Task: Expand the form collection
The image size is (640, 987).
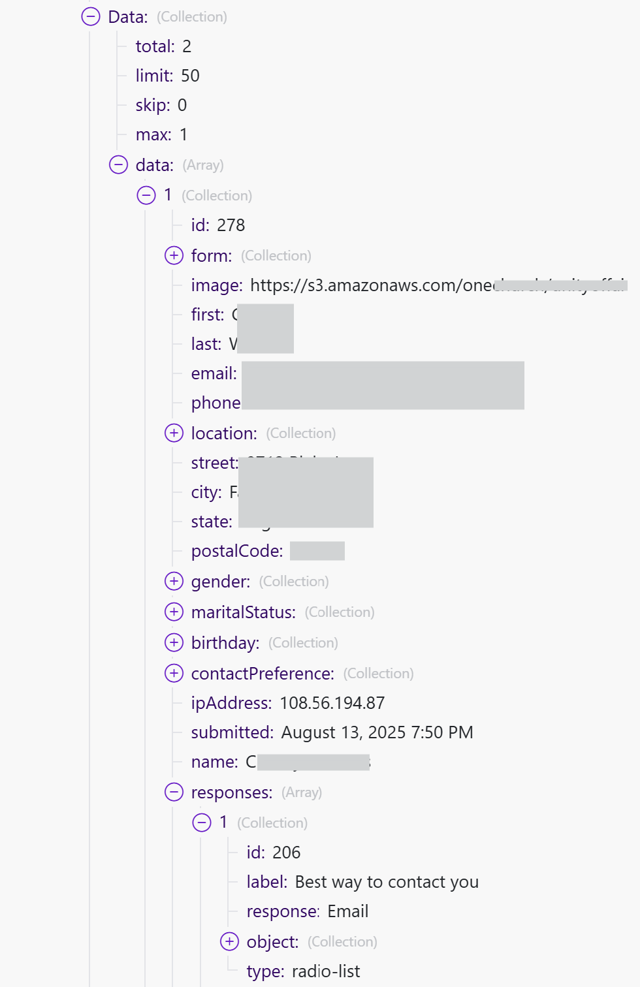Action: point(174,255)
